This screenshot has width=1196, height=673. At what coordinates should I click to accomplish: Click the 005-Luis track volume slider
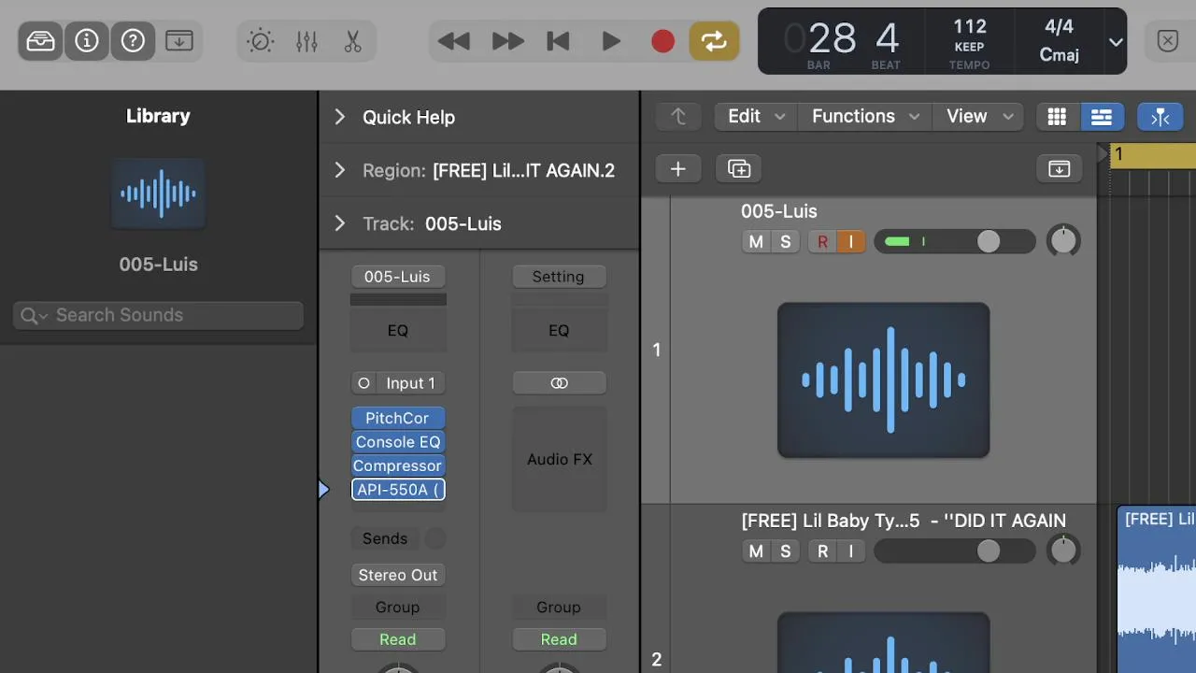click(x=954, y=242)
